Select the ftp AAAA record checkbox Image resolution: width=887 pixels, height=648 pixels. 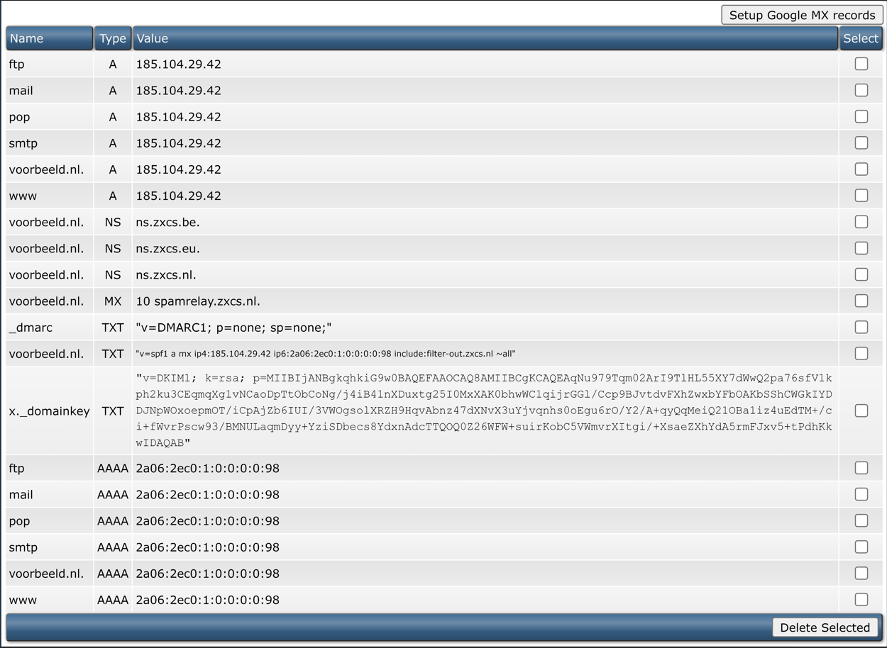coord(861,468)
